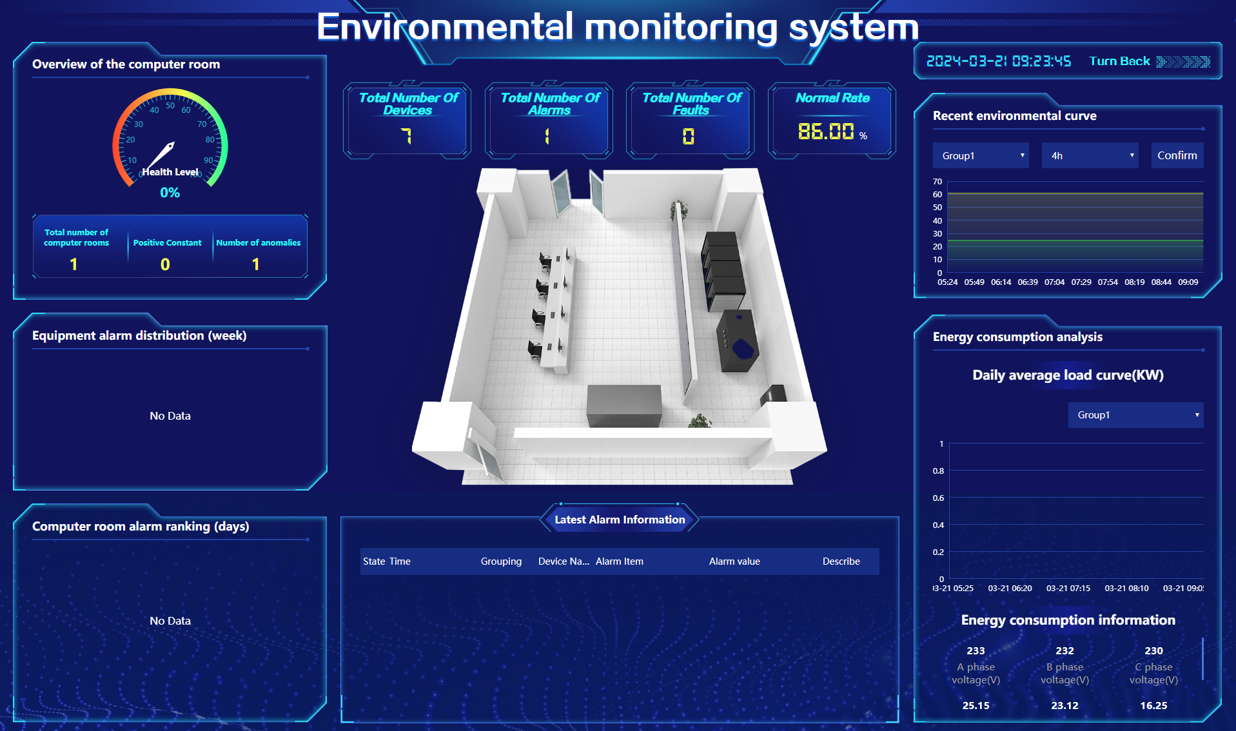Click the glass double door at the room's top

coord(578,192)
